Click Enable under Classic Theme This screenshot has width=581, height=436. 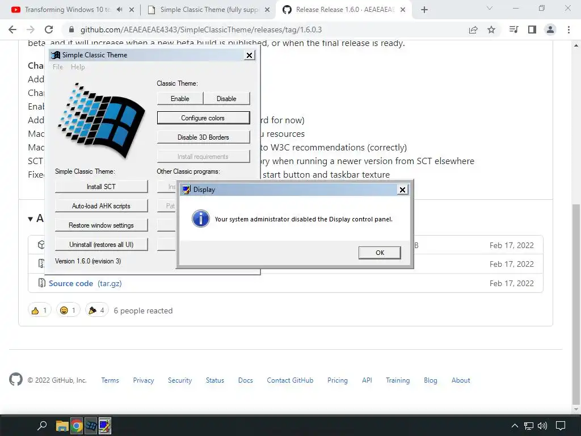180,99
